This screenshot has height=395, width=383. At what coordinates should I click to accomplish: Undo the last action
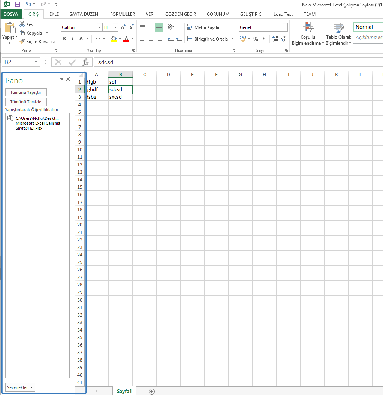(28, 4)
